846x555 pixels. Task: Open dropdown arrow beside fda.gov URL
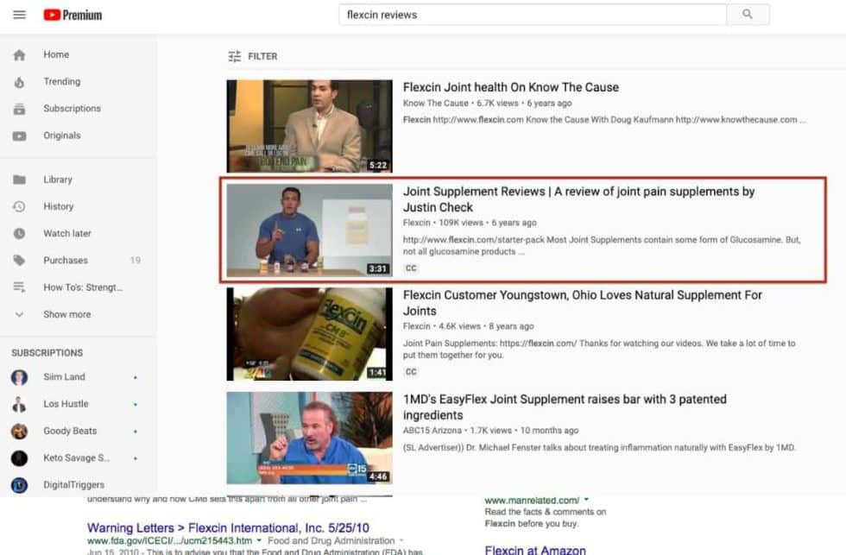[x=259, y=540]
